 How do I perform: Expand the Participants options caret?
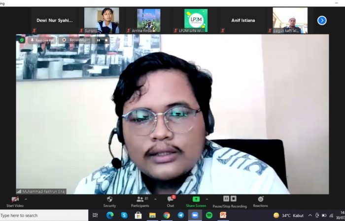pyautogui.click(x=155, y=199)
